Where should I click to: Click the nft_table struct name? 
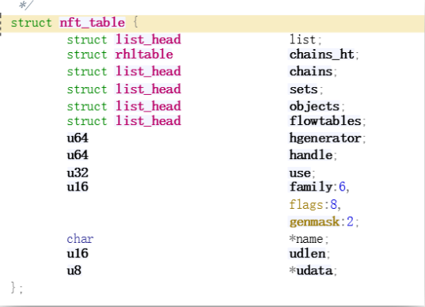click(92, 22)
